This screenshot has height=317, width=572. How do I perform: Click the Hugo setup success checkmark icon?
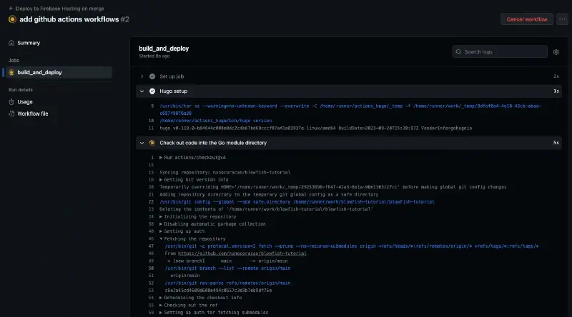click(x=152, y=91)
